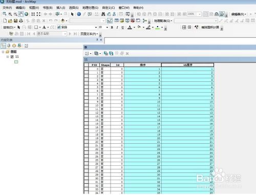This screenshot has width=256, height=195.
Task: Click Select By Attributes table icon
Action: pyautogui.click(x=106, y=53)
